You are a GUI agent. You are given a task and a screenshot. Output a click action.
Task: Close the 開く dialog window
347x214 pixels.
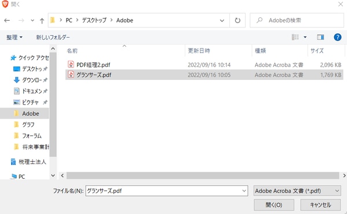point(341,4)
